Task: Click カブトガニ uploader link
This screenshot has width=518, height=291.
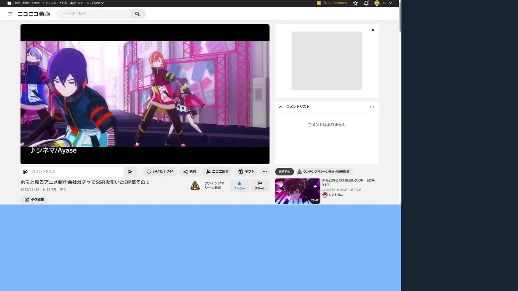Action: tap(333, 195)
